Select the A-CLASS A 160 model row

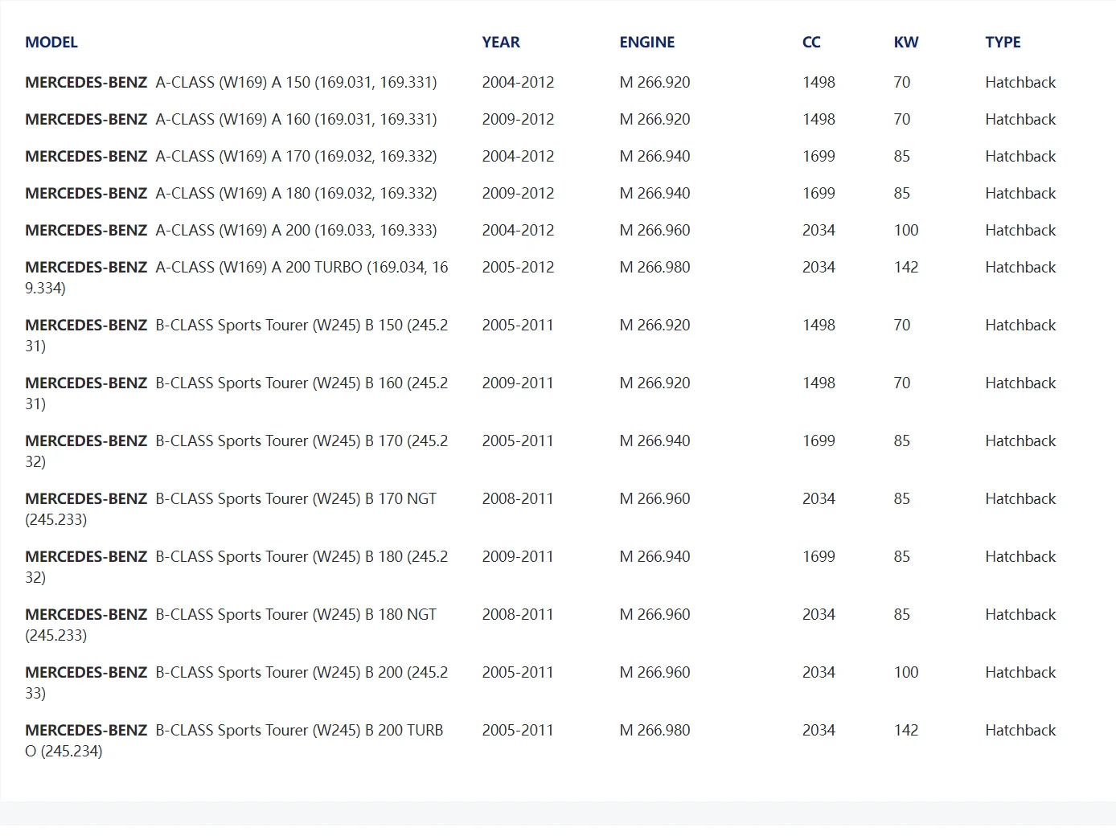(x=231, y=119)
